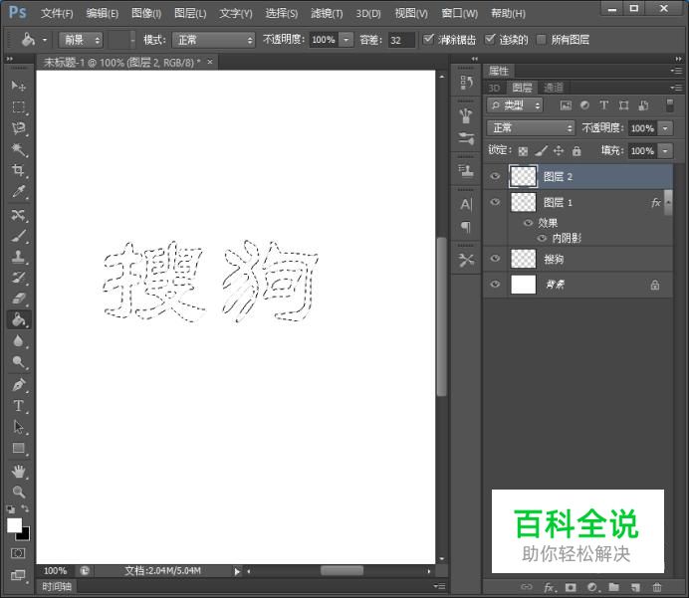The width and height of the screenshot is (689, 598).
Task: Open the 编辑(E) menu
Action: click(102, 14)
